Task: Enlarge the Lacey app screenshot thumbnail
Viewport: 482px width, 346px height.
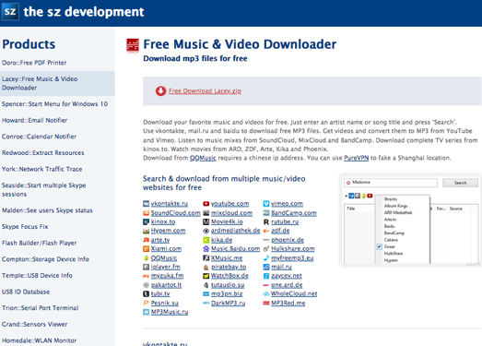Action: [411, 220]
